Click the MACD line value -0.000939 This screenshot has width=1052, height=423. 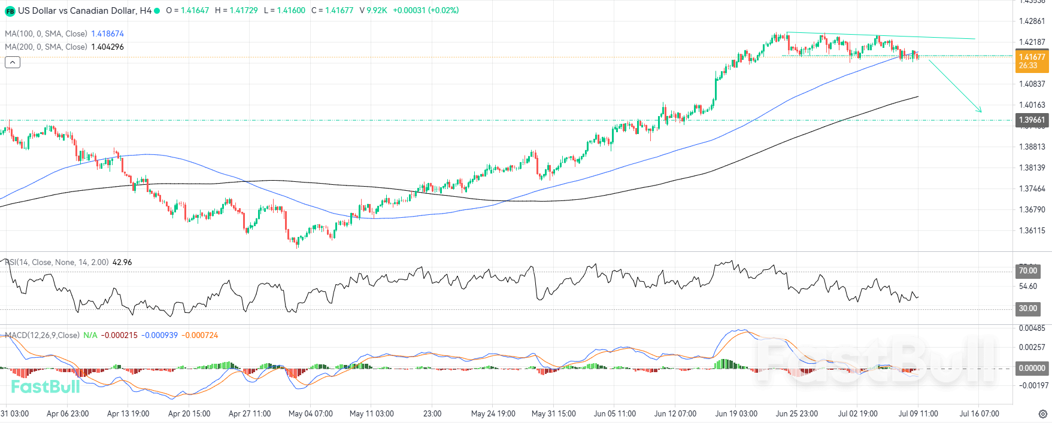click(x=159, y=335)
